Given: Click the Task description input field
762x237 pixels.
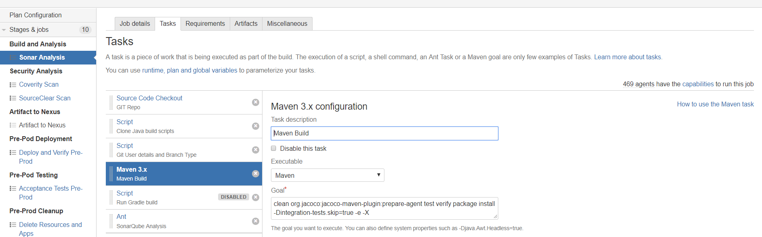Looking at the screenshot, I should (x=384, y=133).
